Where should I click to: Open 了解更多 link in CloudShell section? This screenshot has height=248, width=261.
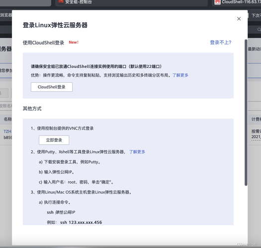pyautogui.click(x=180, y=75)
